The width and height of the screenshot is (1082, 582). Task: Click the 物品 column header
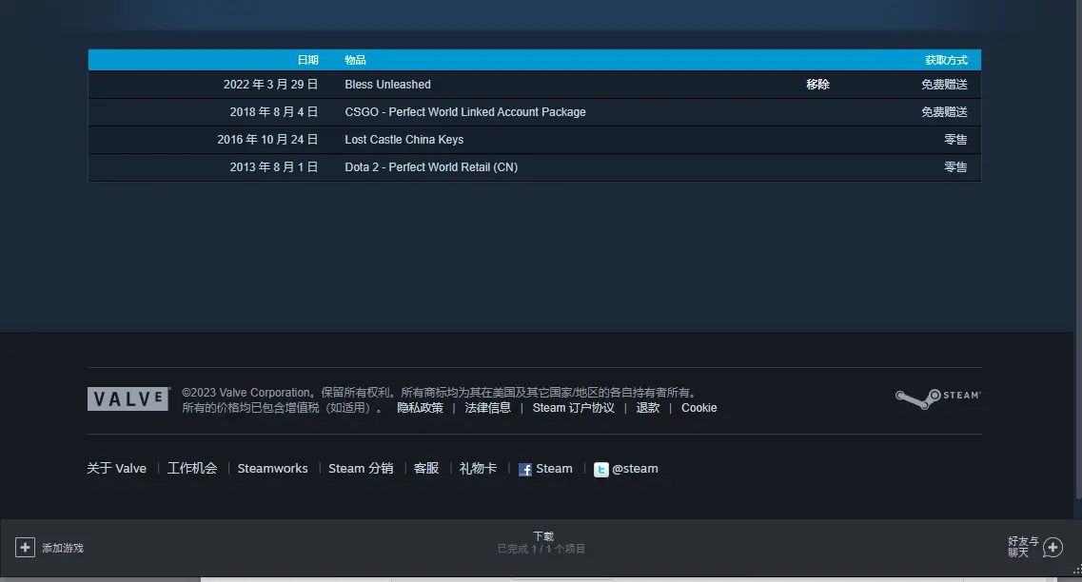pyautogui.click(x=355, y=60)
